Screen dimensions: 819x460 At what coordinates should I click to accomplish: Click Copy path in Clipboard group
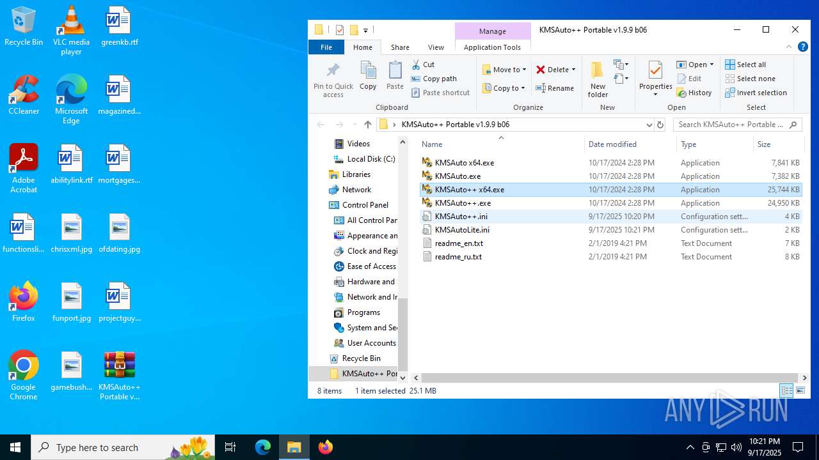click(434, 79)
